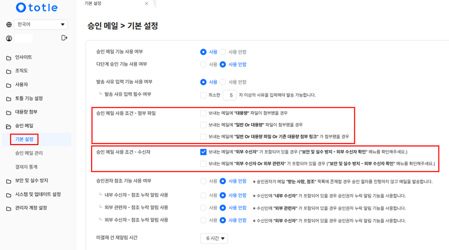The width and height of the screenshot is (449, 250).
Task: Open the 한국어 language dropdown
Action: pos(41,25)
